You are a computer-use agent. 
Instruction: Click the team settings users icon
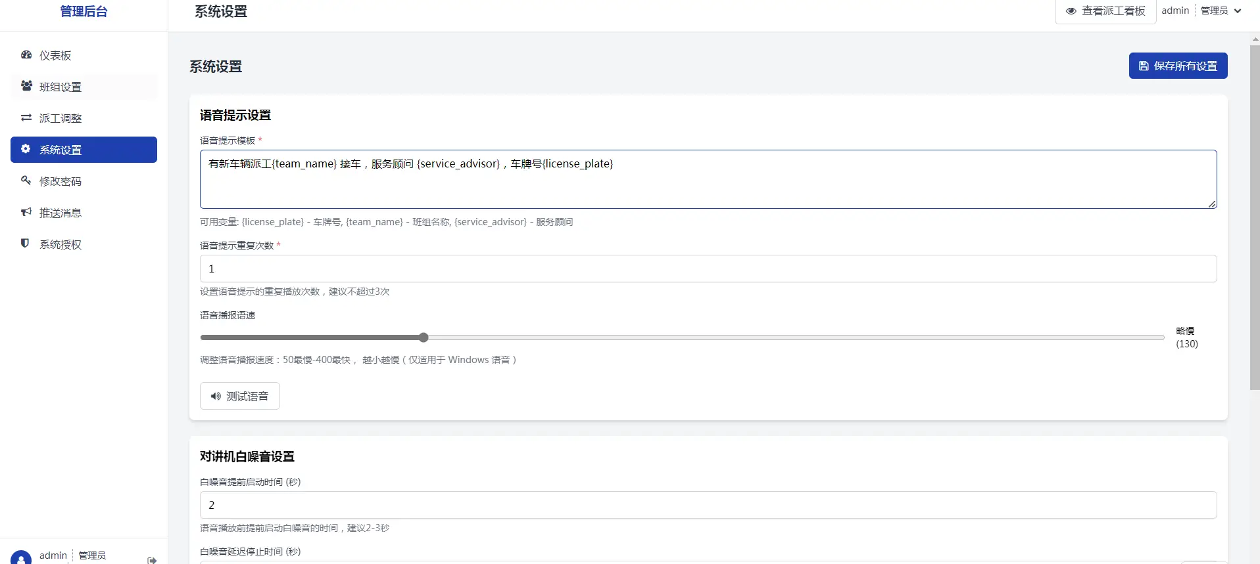(x=26, y=86)
